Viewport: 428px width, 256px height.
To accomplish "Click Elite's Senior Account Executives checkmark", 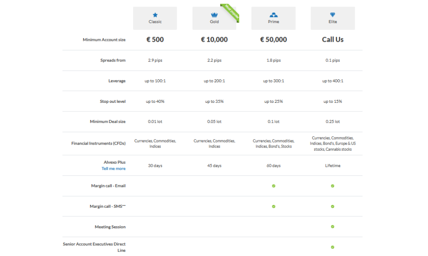I will pos(333,247).
